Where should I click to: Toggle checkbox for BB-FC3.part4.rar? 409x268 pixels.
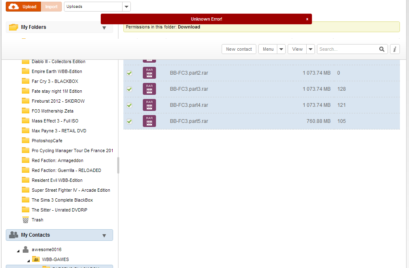(129, 105)
